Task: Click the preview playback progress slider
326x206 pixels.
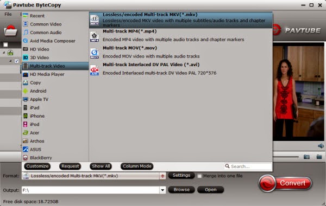Action: [x=286, y=157]
